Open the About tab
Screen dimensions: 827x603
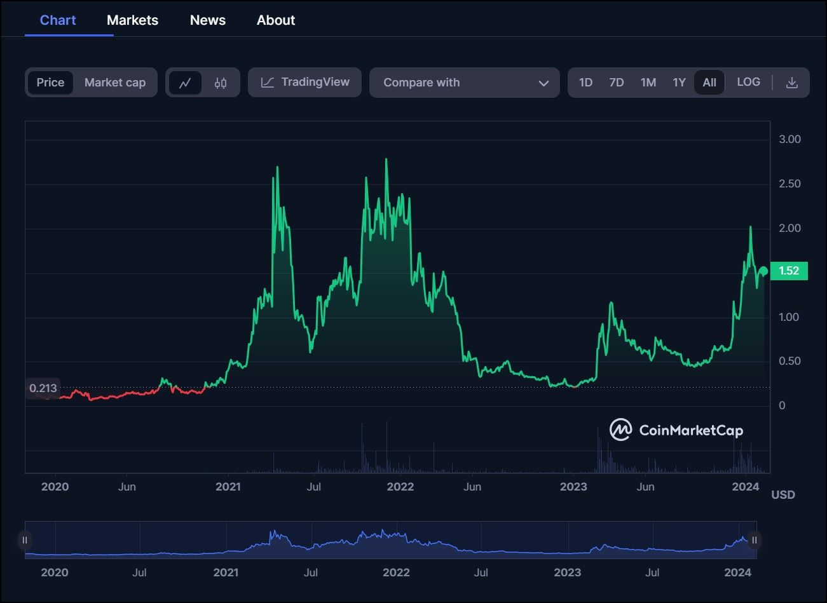[x=276, y=20]
